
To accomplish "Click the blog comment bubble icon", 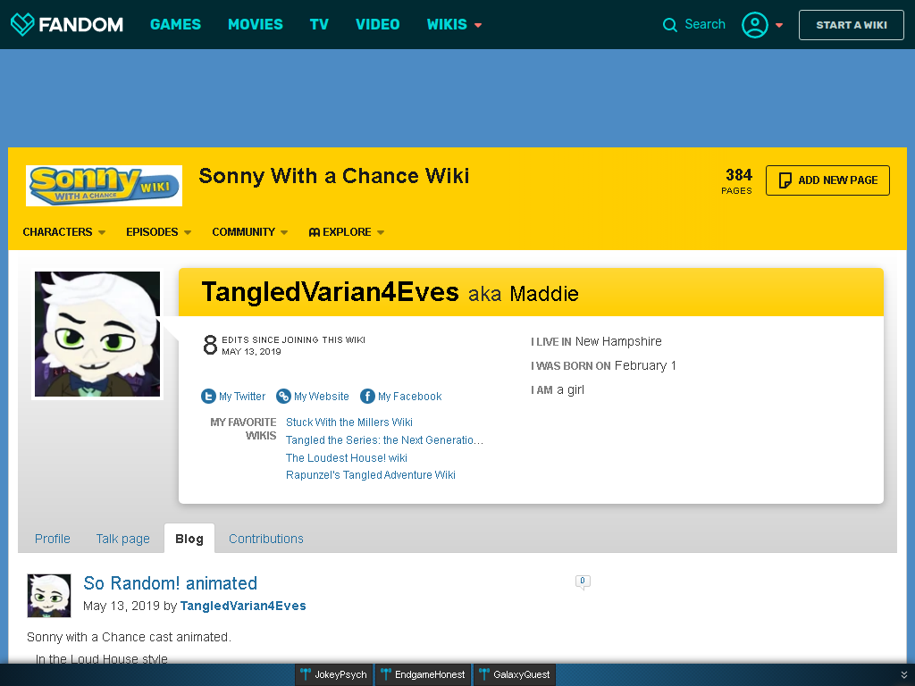I will 583,581.
